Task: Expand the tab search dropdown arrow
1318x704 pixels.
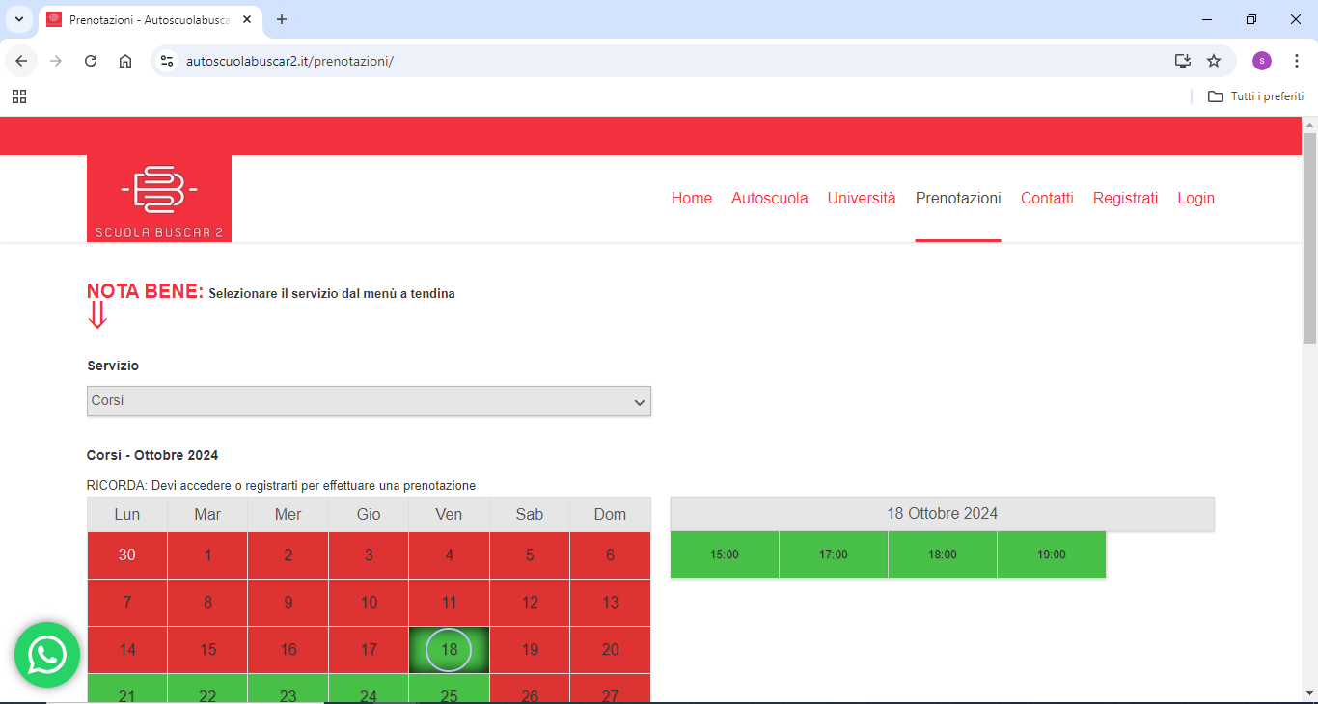Action: [18, 19]
